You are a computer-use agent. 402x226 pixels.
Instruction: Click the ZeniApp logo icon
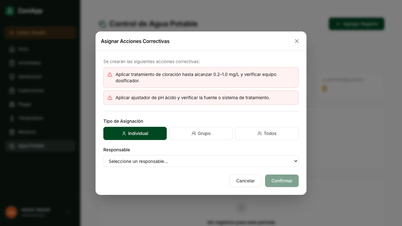pos(9,11)
